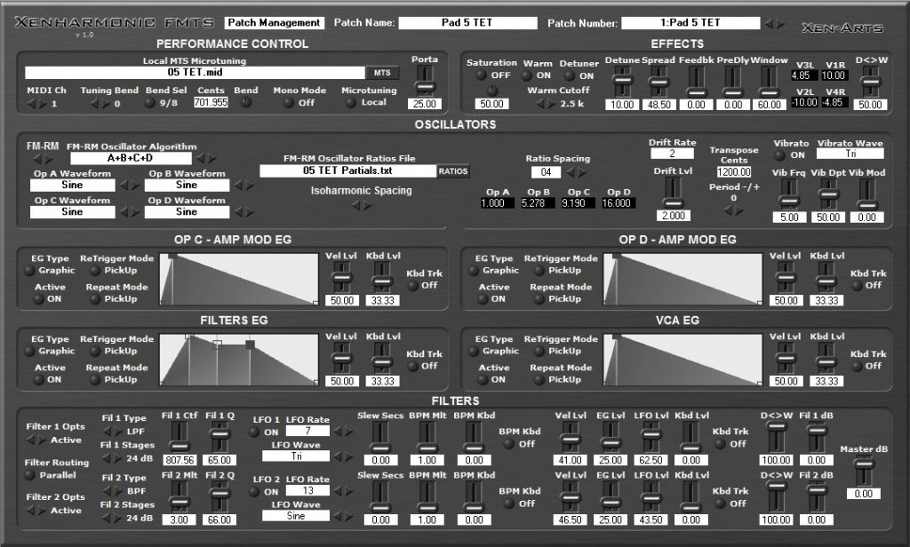Click MIDI Ch decrease arrow
This screenshot has width=910, height=547.
coord(32,104)
